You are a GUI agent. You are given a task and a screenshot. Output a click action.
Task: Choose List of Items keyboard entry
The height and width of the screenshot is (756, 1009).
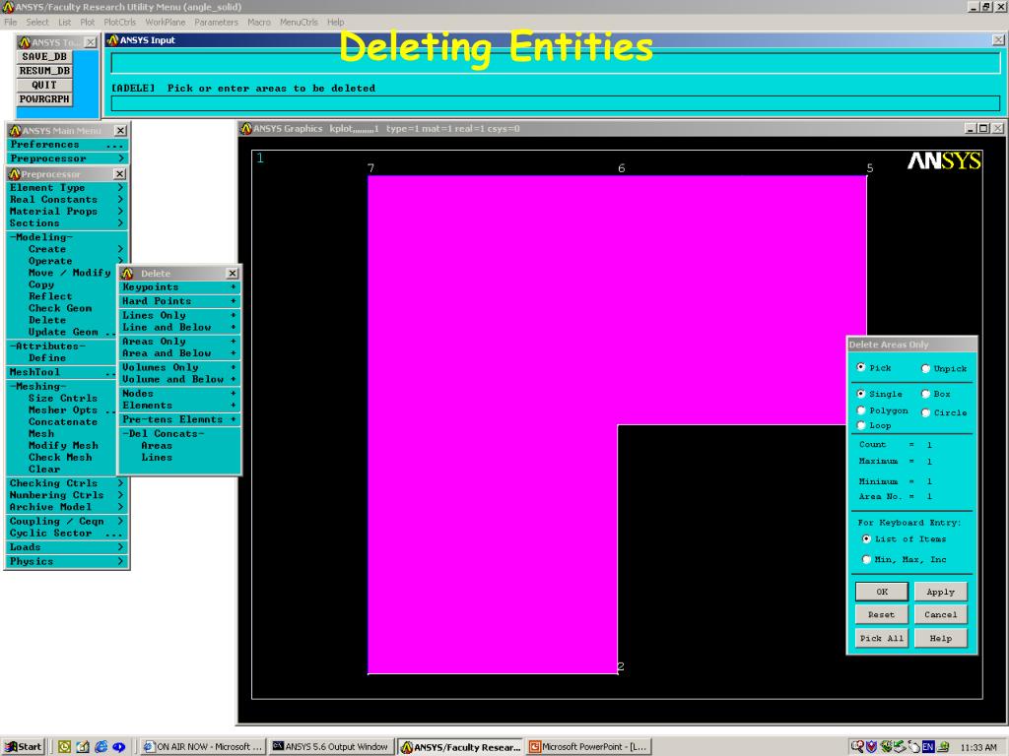tap(867, 538)
